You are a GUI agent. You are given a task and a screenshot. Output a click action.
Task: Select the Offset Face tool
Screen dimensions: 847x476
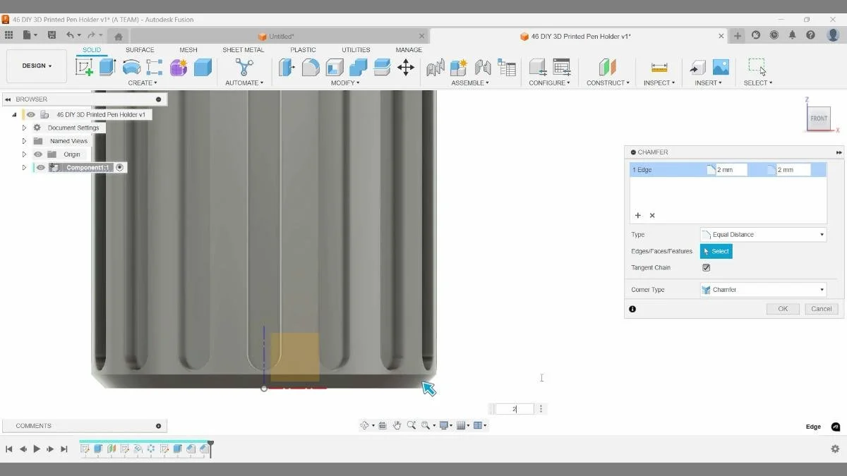pyautogui.click(x=382, y=67)
